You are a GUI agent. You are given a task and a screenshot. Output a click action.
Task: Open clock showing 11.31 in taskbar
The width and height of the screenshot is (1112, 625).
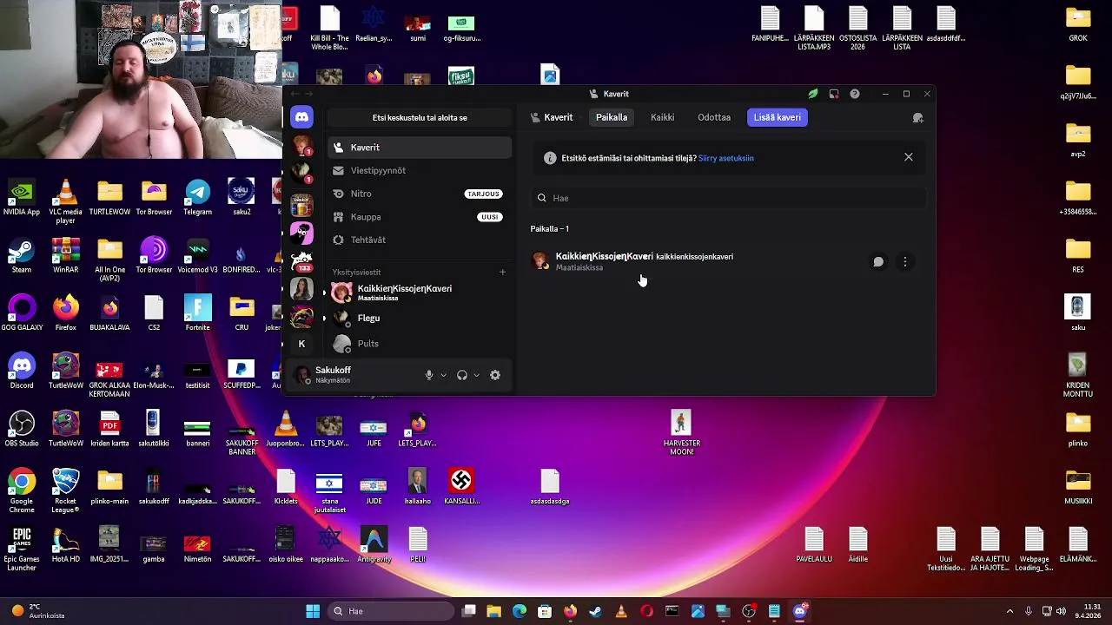tap(1089, 611)
